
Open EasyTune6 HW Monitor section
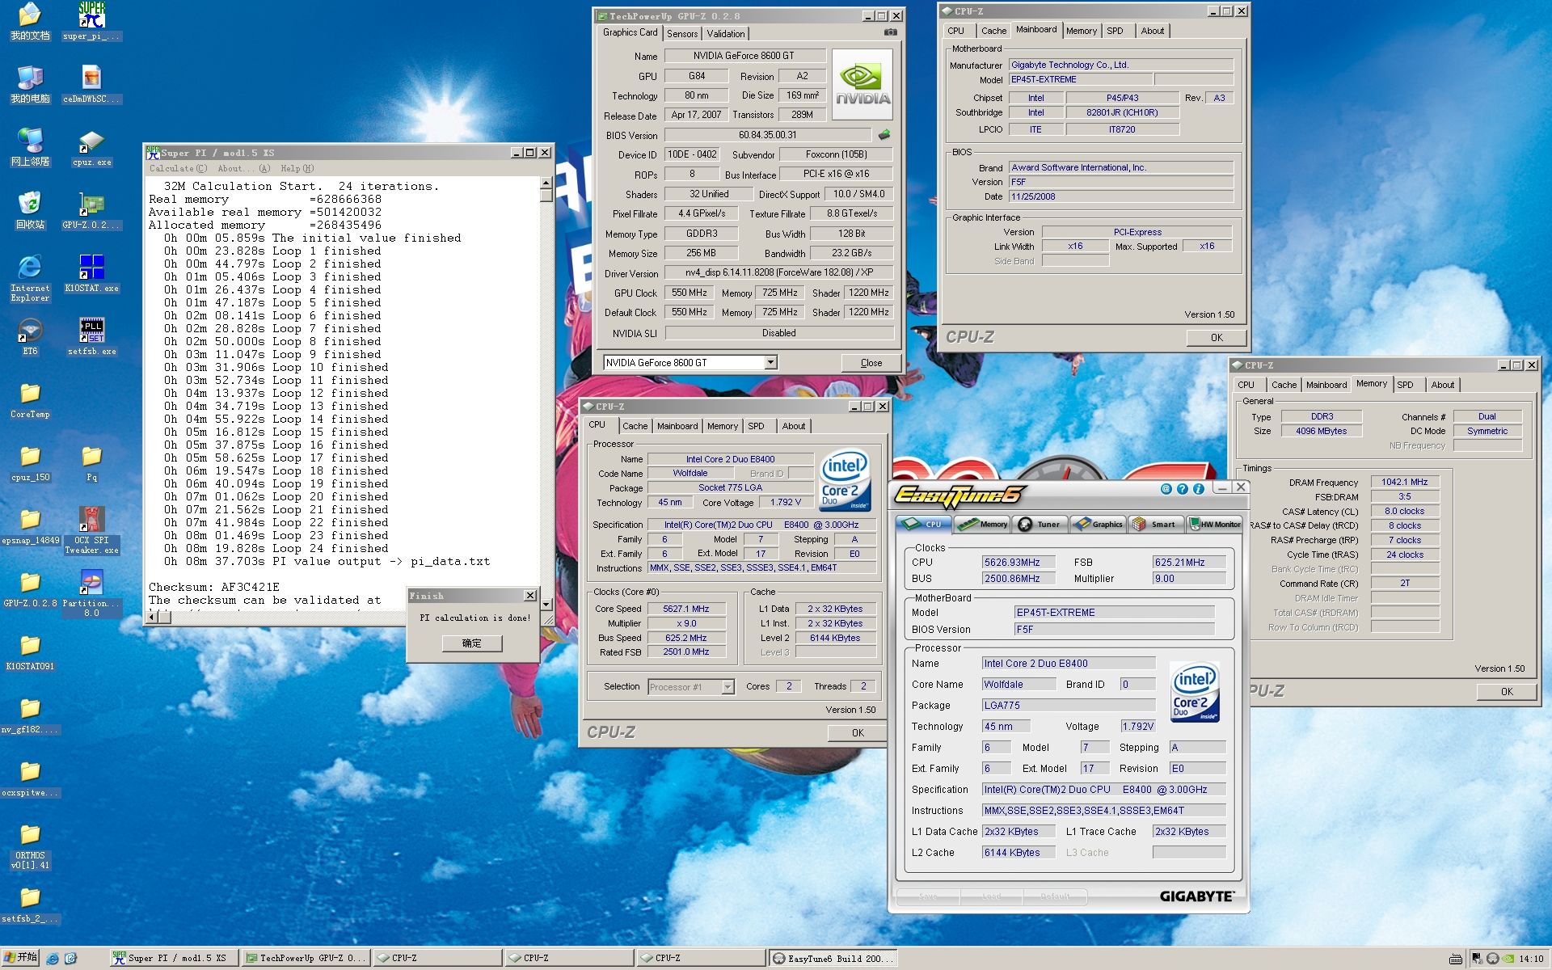(x=1214, y=524)
